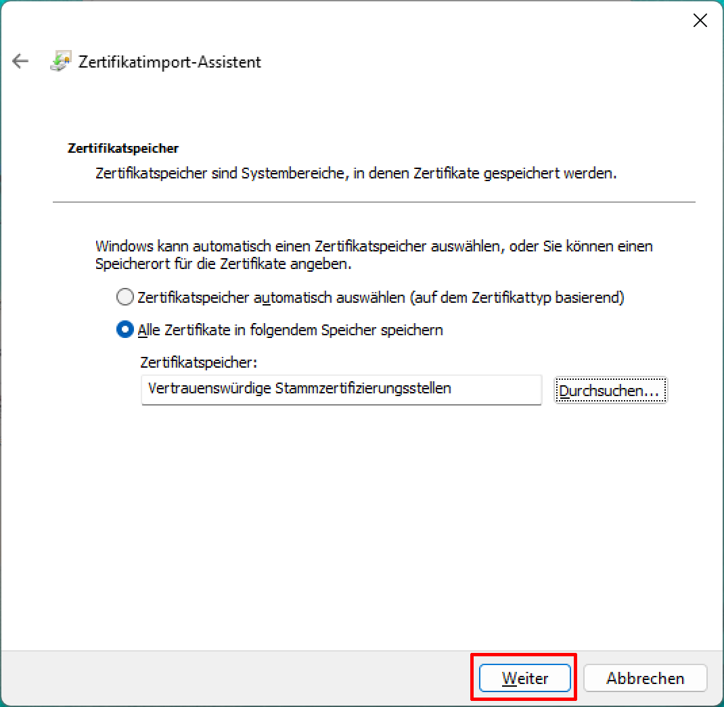Select the 'Alle Zertifikate in folgendem Speicher' radio button
This screenshot has height=707, width=724.
pos(125,330)
